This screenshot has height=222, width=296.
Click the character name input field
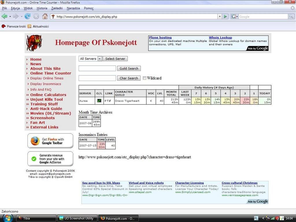pos(97,78)
